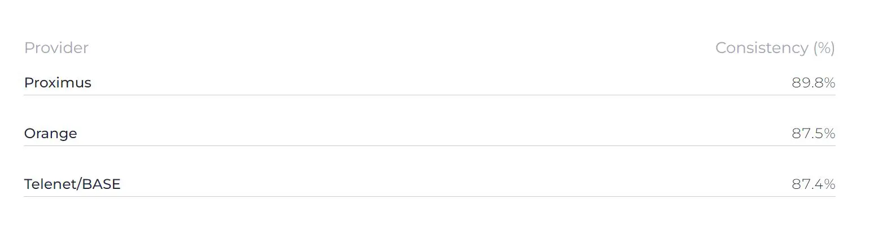874x234 pixels.
Task: Click the 87.5% consistency value
Action: 813,134
